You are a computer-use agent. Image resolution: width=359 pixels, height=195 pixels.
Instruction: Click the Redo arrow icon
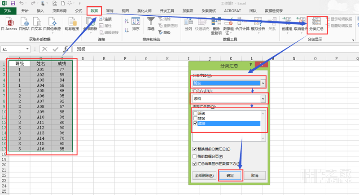(33, 3)
